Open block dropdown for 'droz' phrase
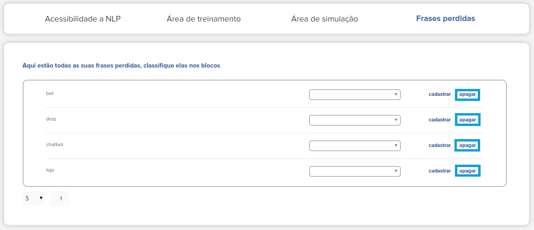 355,120
